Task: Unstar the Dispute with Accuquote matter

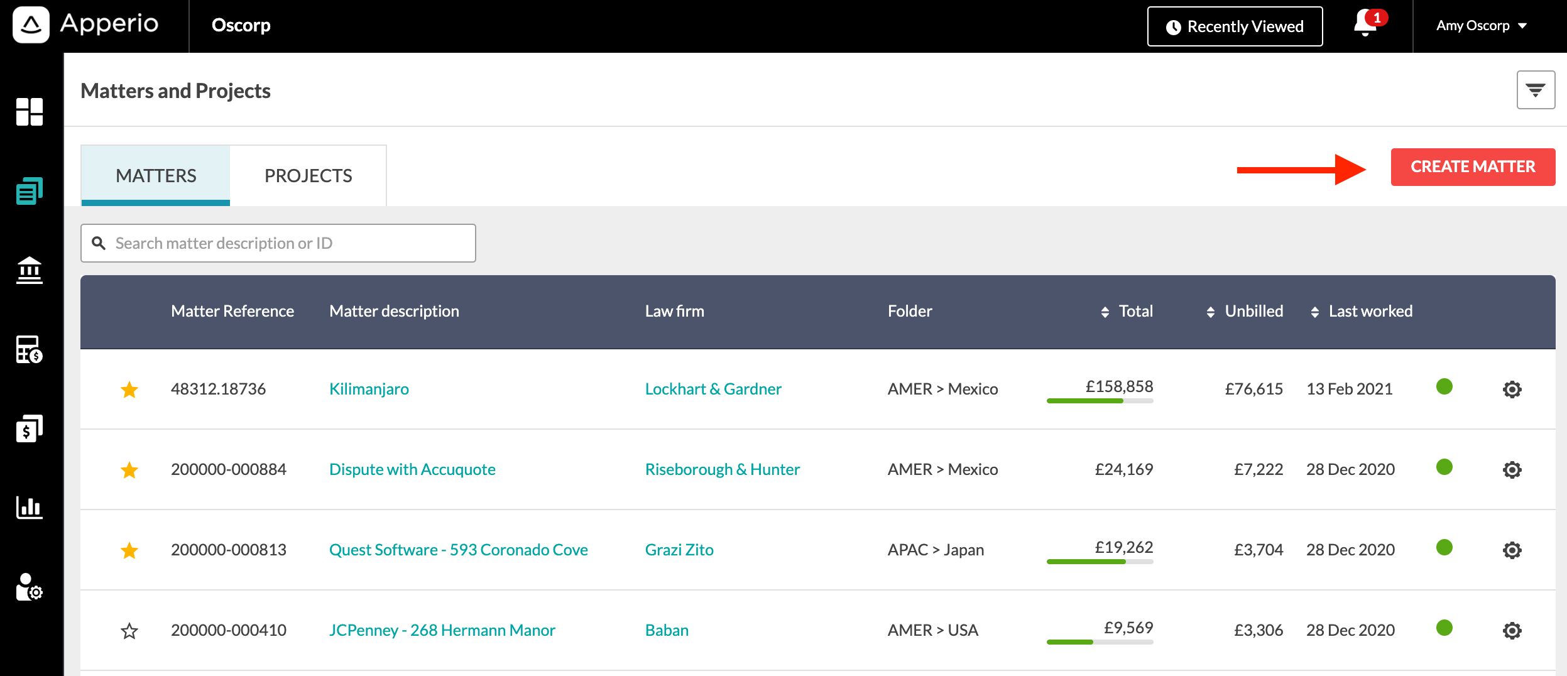Action: click(129, 470)
